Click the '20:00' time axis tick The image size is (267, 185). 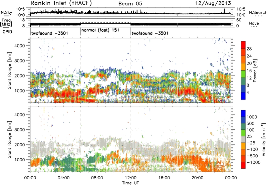tap(197, 178)
